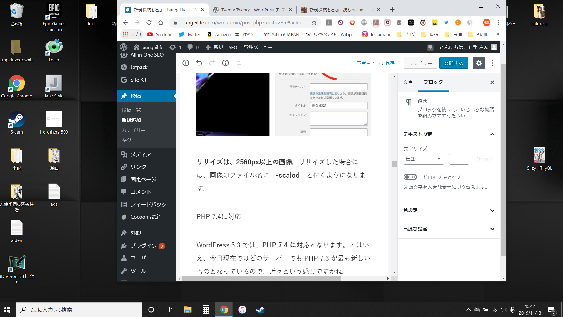Click the editor vertical scrollbar thumb
This screenshot has height=317, width=563.
[x=394, y=164]
